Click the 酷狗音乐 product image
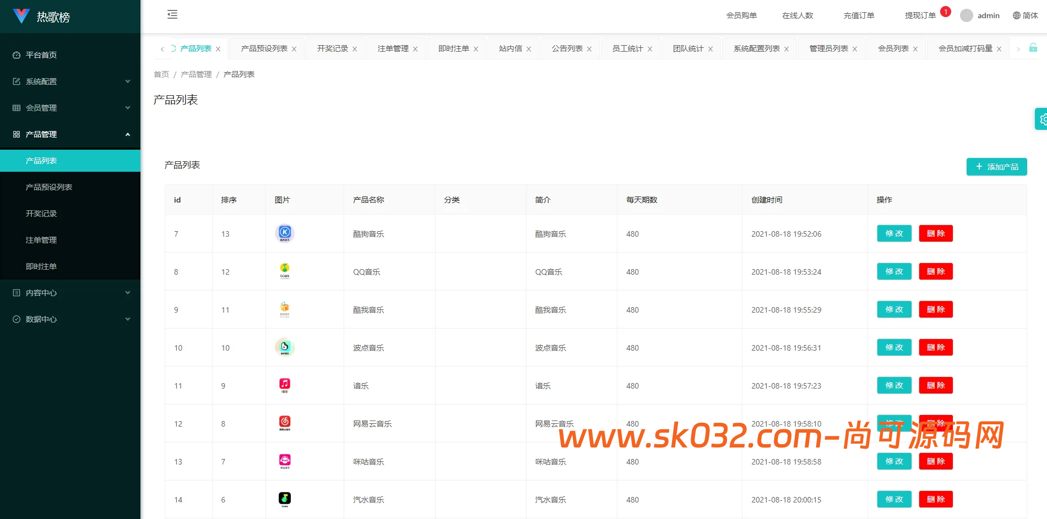The image size is (1047, 519). tap(285, 233)
